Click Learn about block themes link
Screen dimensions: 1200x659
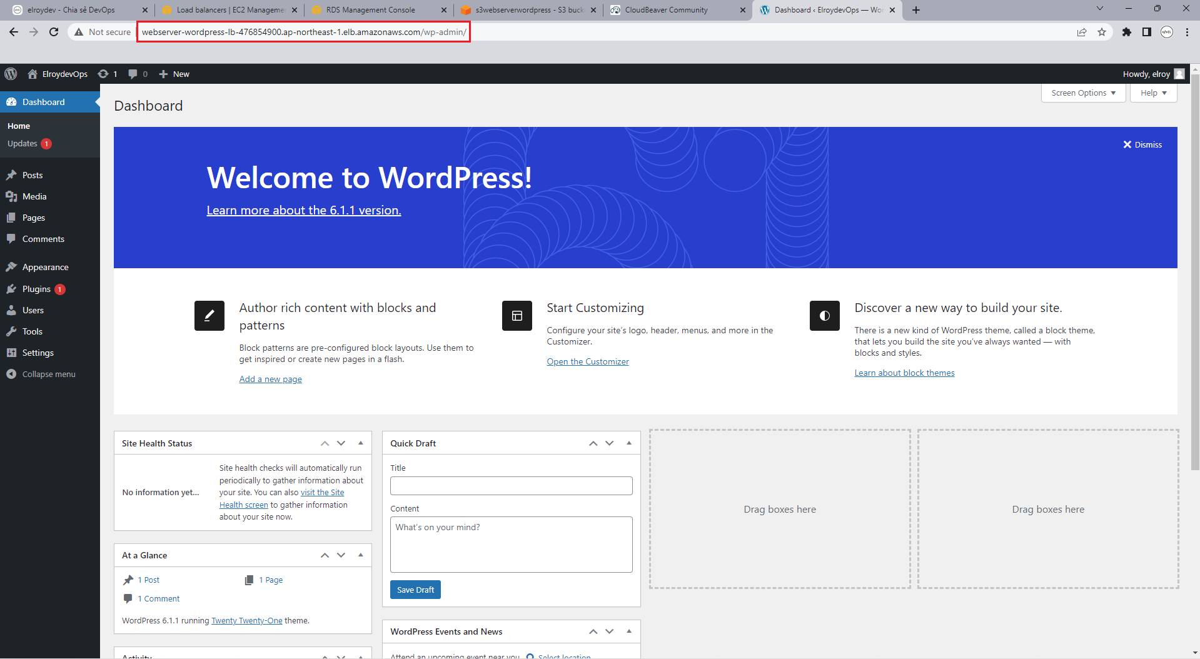[x=904, y=373]
